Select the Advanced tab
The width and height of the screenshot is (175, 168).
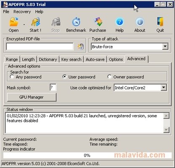[x=136, y=59]
